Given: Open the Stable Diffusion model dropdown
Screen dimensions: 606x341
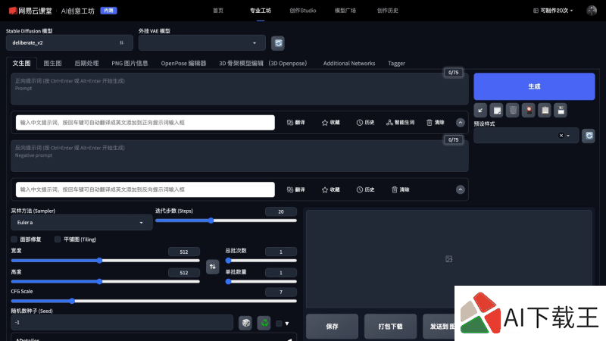Looking at the screenshot, I should pyautogui.click(x=70, y=43).
